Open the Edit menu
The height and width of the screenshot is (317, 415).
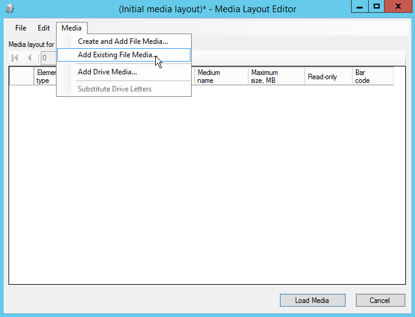point(44,28)
